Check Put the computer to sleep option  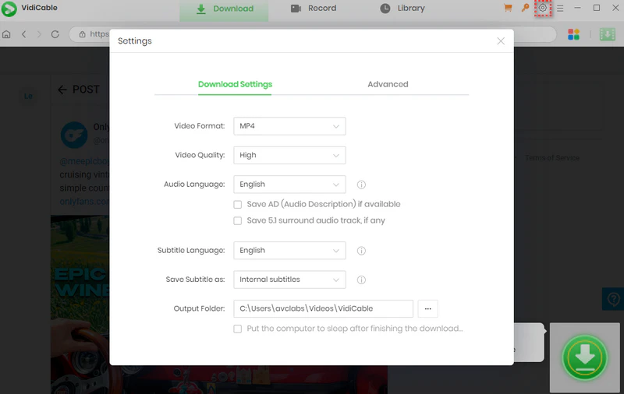tap(238, 329)
